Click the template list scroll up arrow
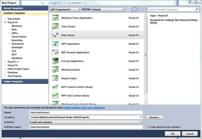Image resolution: width=202 pixels, height=139 pixels. pos(146,14)
